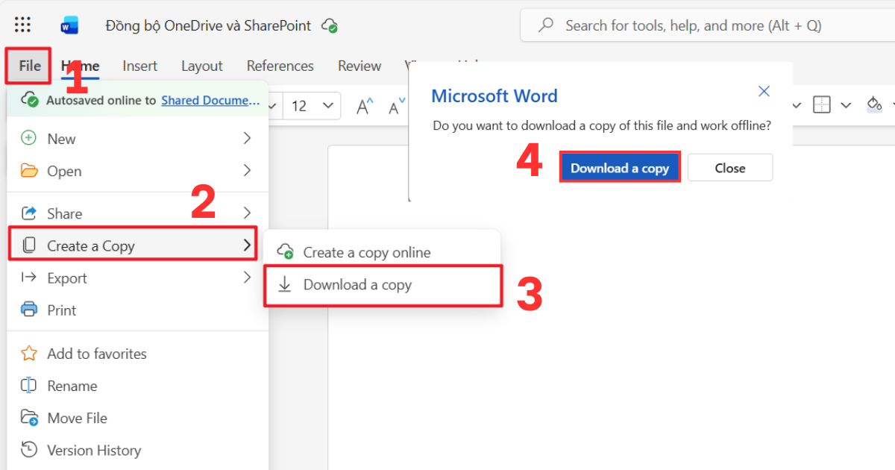Click the cloud icon beside Create a copy online
895x470 pixels.
click(284, 252)
